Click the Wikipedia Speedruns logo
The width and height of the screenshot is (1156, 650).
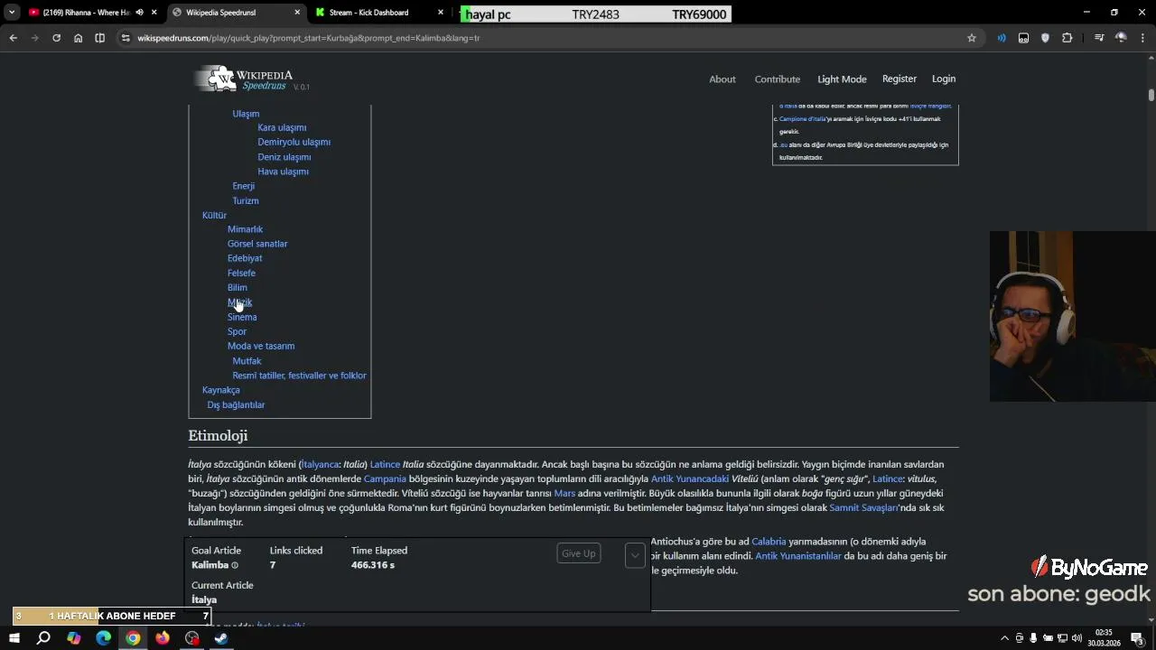coord(251,79)
